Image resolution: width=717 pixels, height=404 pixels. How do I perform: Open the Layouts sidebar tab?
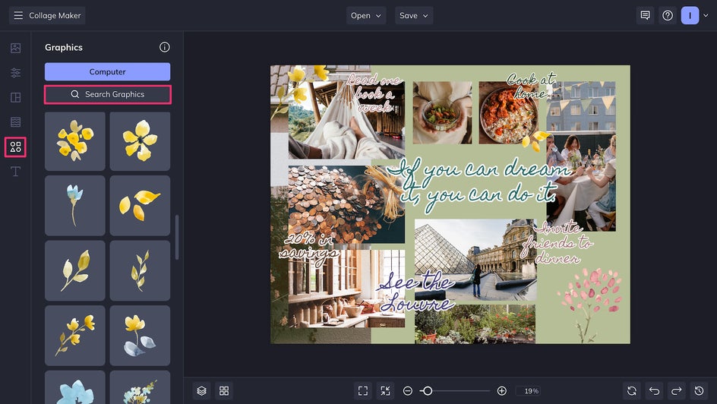click(15, 97)
